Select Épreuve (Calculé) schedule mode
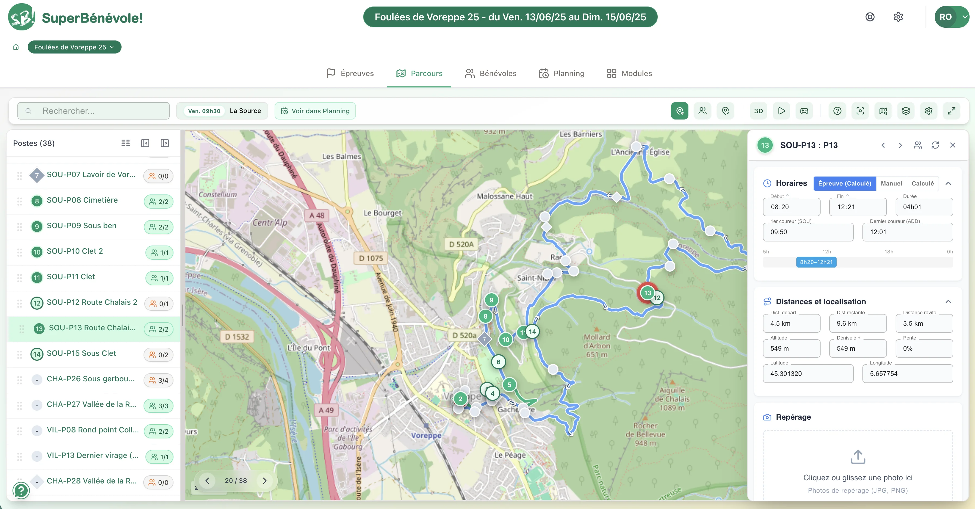Image resolution: width=975 pixels, height=509 pixels. [844, 183]
